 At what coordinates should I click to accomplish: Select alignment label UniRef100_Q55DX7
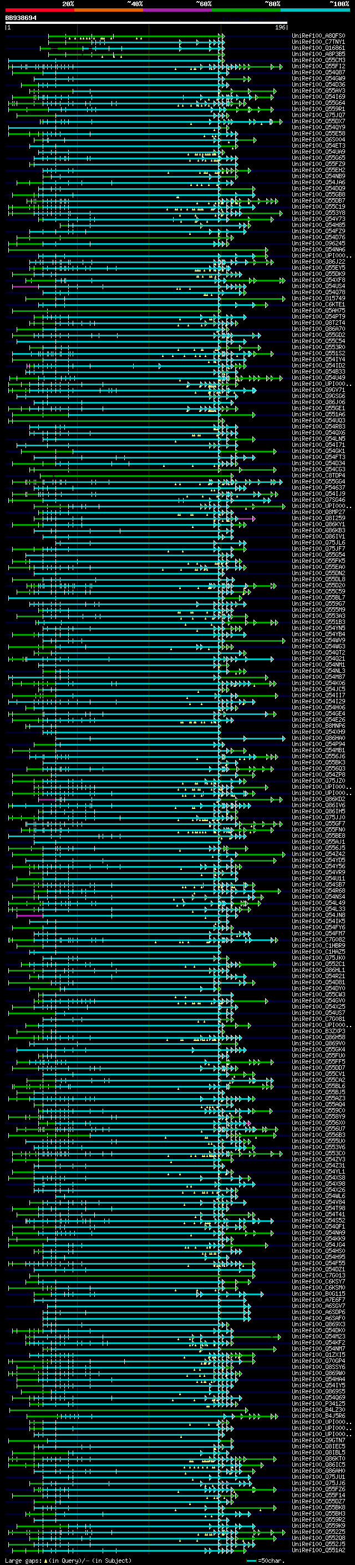point(318,121)
